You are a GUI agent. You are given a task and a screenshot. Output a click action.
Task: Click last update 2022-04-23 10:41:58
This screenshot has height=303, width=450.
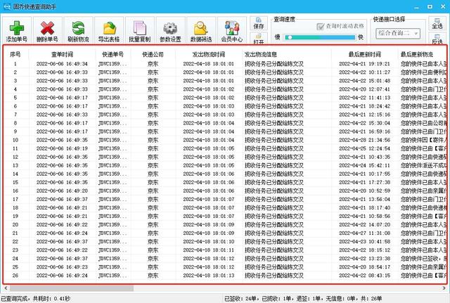coord(364,242)
